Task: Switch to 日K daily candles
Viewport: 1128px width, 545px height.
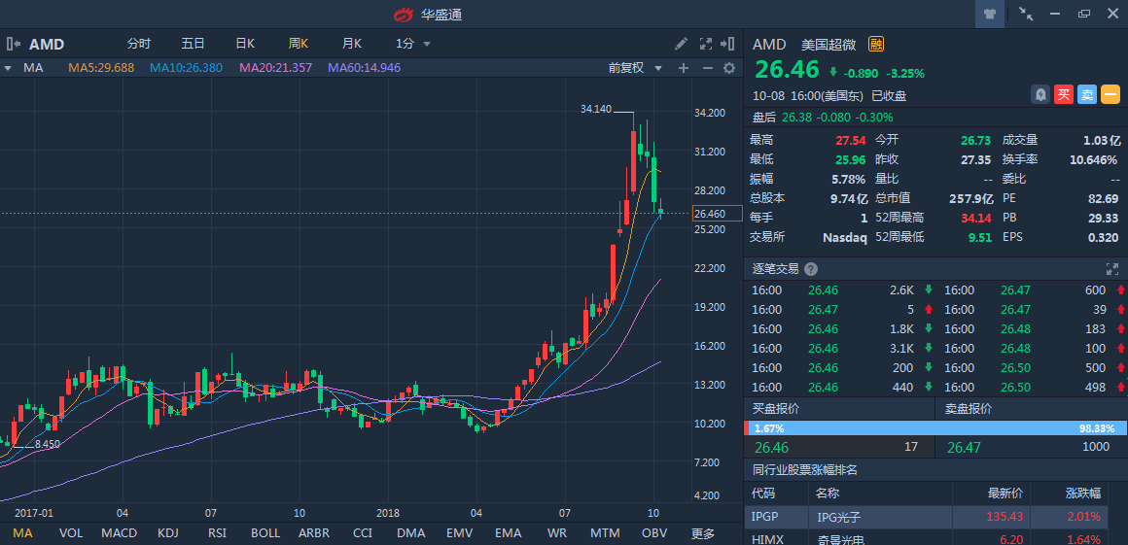Action: (x=245, y=44)
